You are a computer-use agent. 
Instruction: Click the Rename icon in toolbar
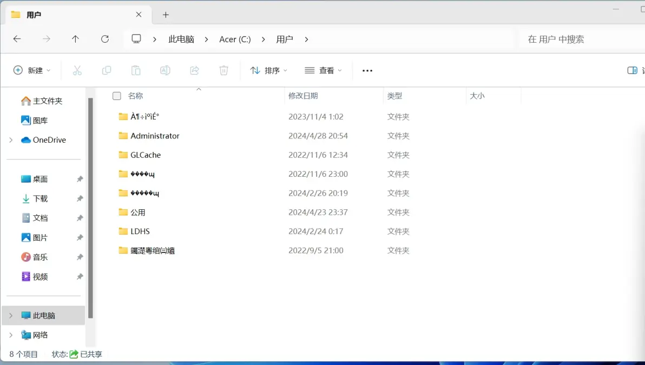pyautogui.click(x=165, y=71)
